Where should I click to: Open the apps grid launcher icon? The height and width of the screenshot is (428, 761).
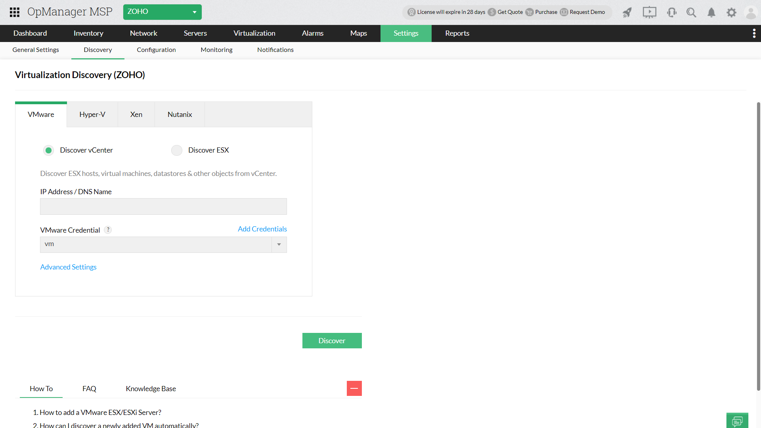coord(15,12)
